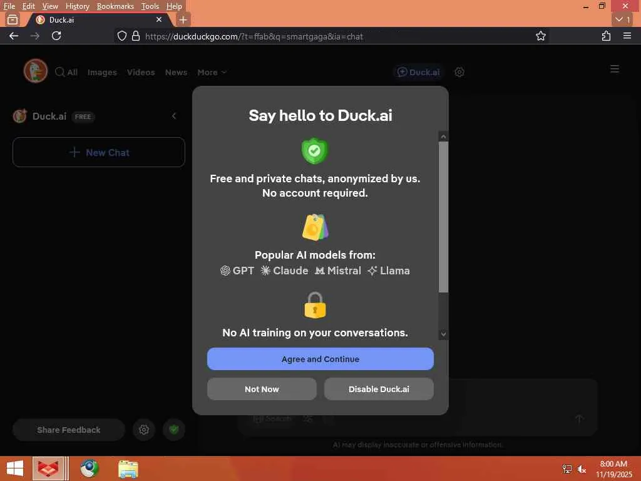Image resolution: width=641 pixels, height=481 pixels.
Task: Reload the current page
Action: (56, 36)
